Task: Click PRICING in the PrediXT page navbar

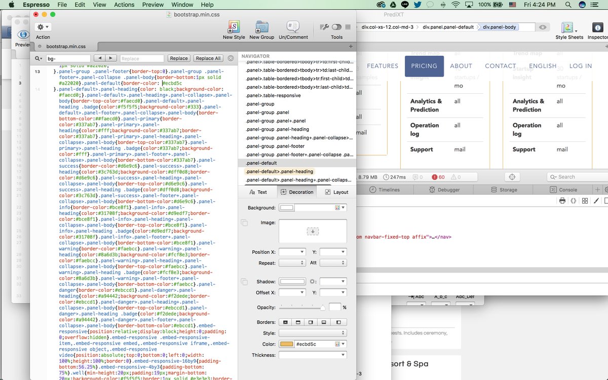Action: click(424, 66)
